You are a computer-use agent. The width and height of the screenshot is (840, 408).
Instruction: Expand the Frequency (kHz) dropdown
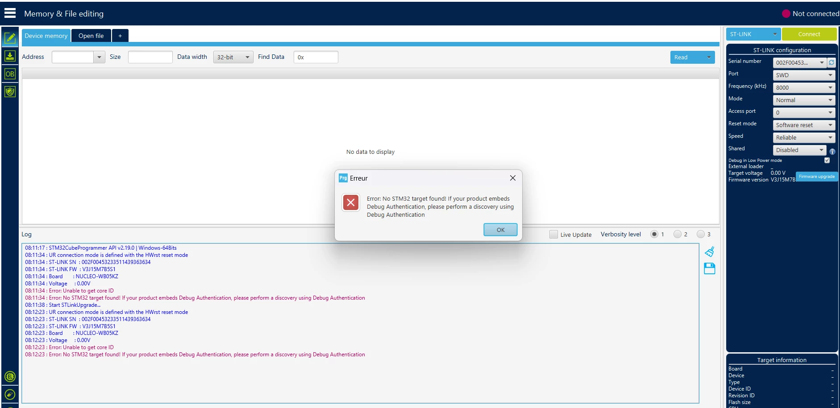(803, 87)
